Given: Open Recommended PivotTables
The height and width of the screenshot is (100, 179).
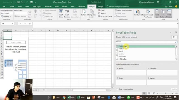Looking at the screenshot, I should click(x=147, y=14).
